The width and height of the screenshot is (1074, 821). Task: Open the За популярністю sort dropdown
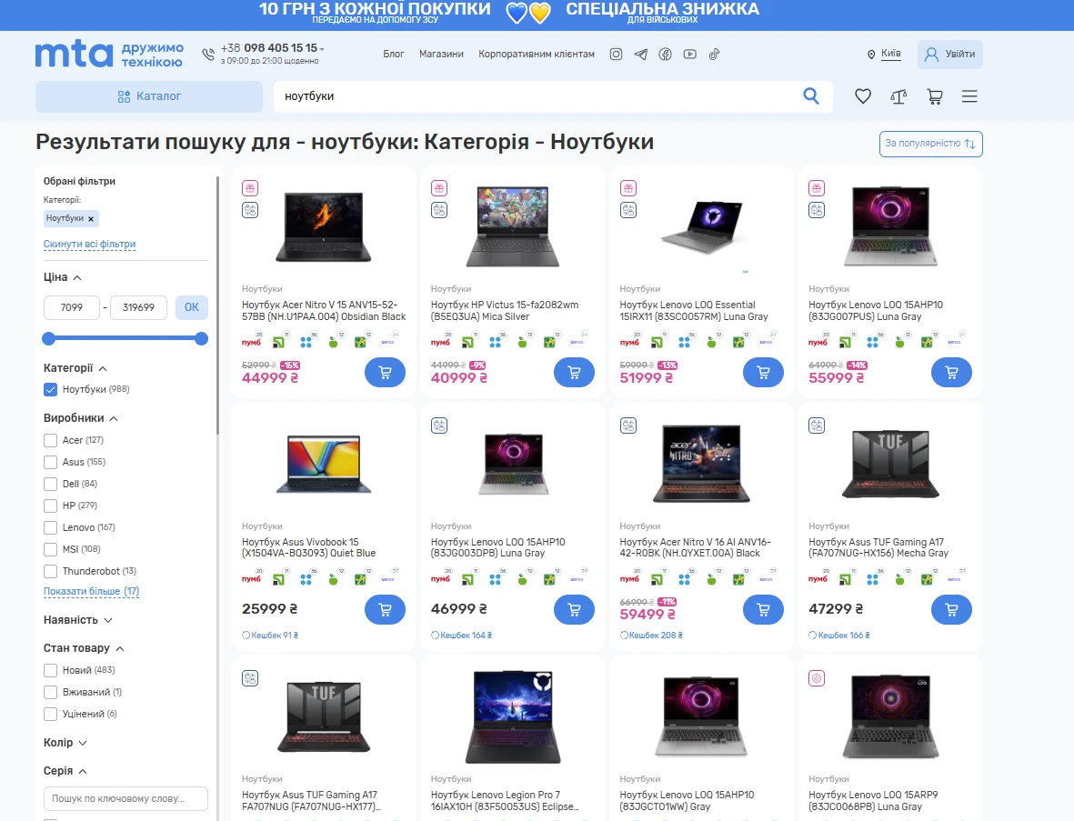click(x=930, y=144)
